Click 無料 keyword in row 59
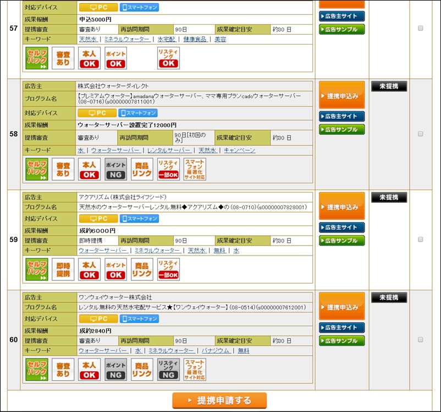This screenshot has width=441, height=412. 219,250
